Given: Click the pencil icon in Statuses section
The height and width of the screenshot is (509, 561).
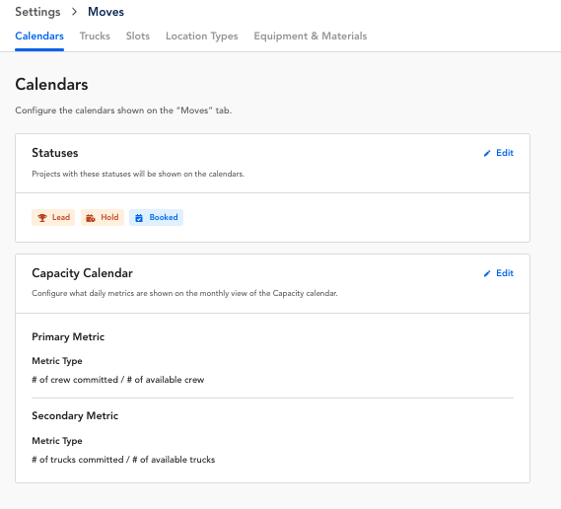Looking at the screenshot, I should point(487,153).
